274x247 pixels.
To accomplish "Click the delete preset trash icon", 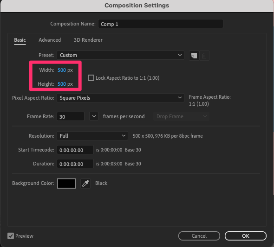I will pos(204,56).
